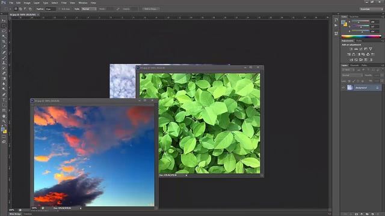Screen dimensions: 385x216
Task: Select the Rectangular Marquee tool
Action: (x=4, y=26)
